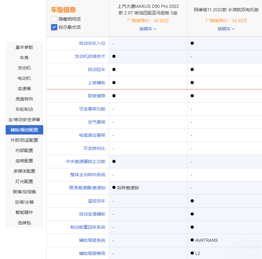
Task: Uncheck the 标示最优项 checkbox
Action: (54, 27)
